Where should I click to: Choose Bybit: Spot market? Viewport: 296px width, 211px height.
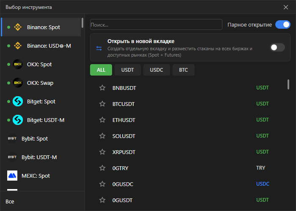41,138
